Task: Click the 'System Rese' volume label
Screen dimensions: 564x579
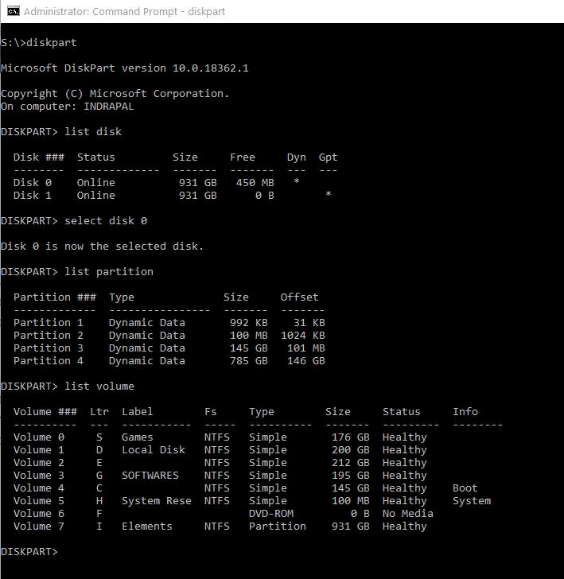Action: coord(157,501)
